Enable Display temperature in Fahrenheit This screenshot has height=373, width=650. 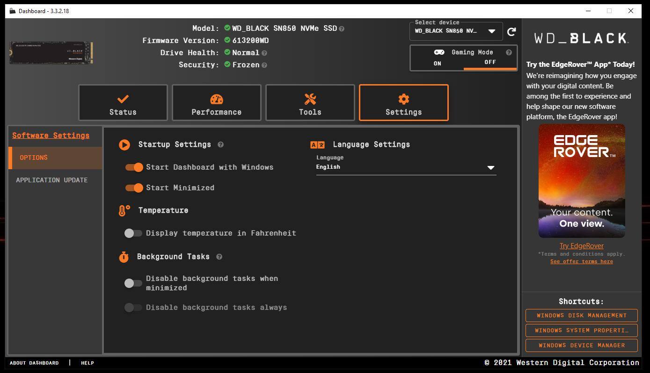(133, 233)
